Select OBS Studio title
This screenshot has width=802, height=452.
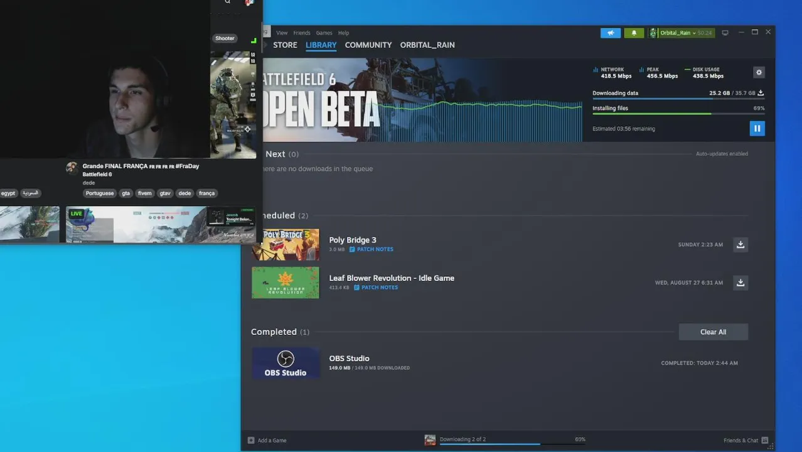(349, 358)
